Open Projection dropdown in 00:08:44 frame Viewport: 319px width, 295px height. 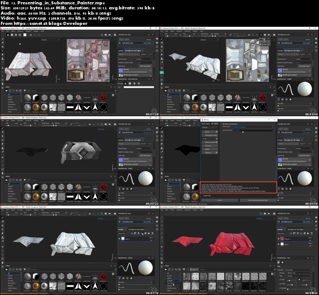(x=298, y=270)
